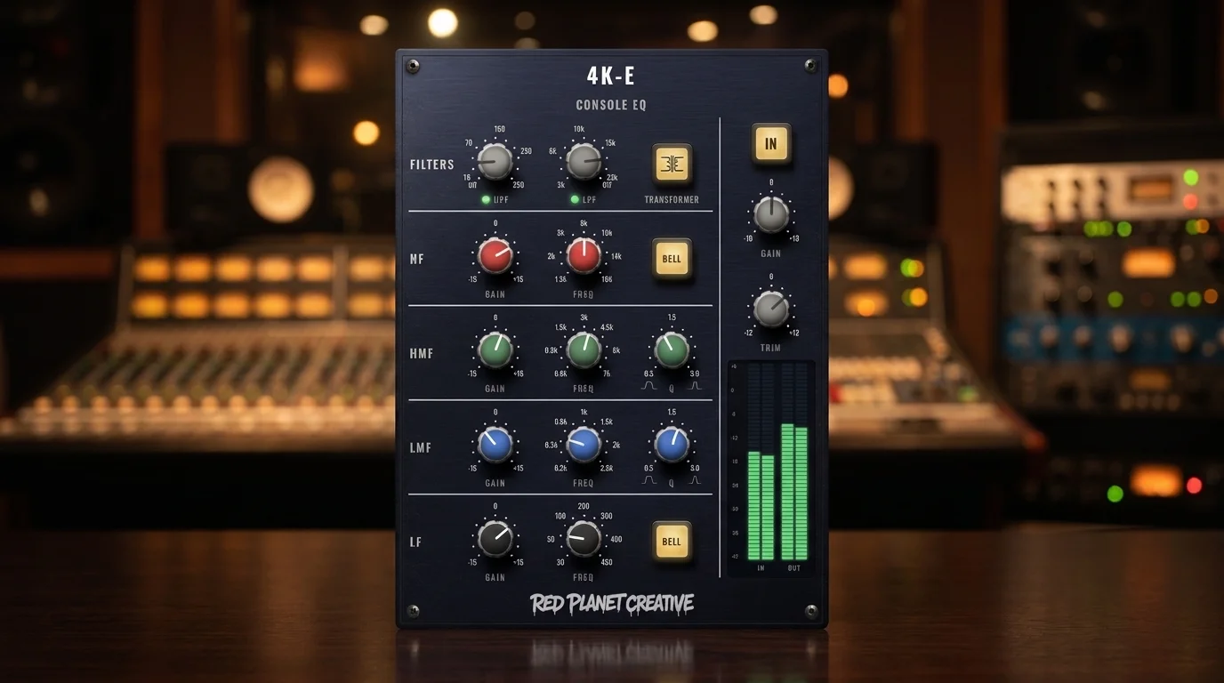Click the narrow-bell curve icon beside LMF Q
The height and width of the screenshot is (683, 1224).
695,481
